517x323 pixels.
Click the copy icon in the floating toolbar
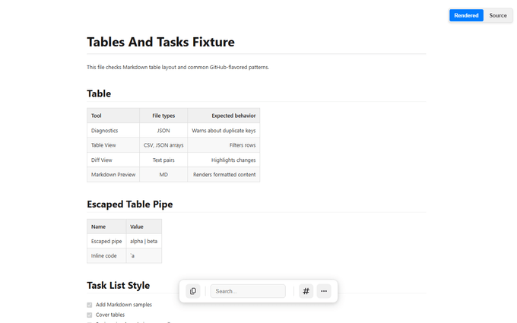[x=193, y=291]
